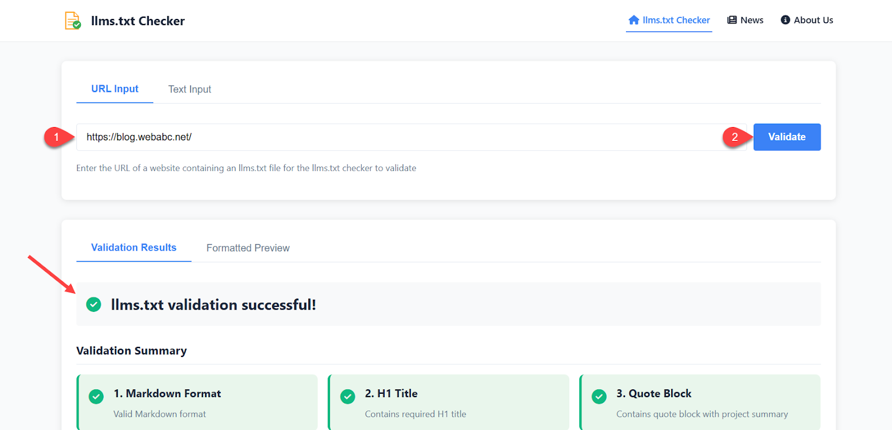Viewport: 892px width, 430px height.
Task: Click the About Us info icon
Action: [x=785, y=20]
